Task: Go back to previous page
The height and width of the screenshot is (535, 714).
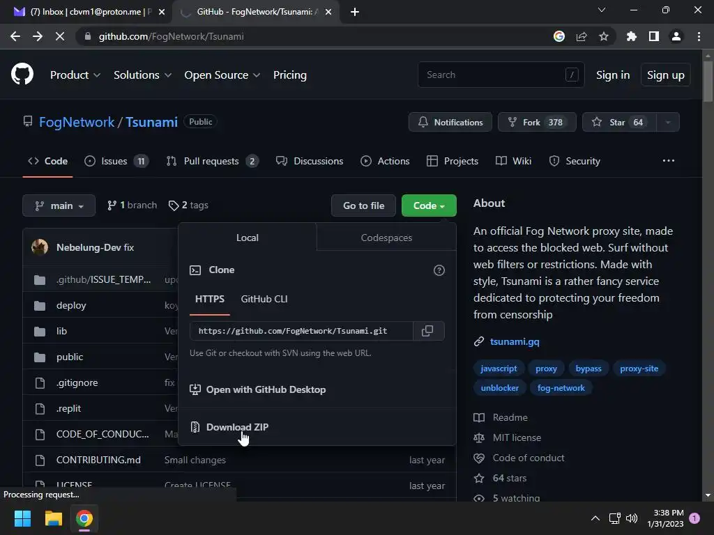Action: click(x=15, y=36)
